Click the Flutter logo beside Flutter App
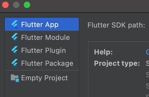The image size is (149, 97). (15, 24)
